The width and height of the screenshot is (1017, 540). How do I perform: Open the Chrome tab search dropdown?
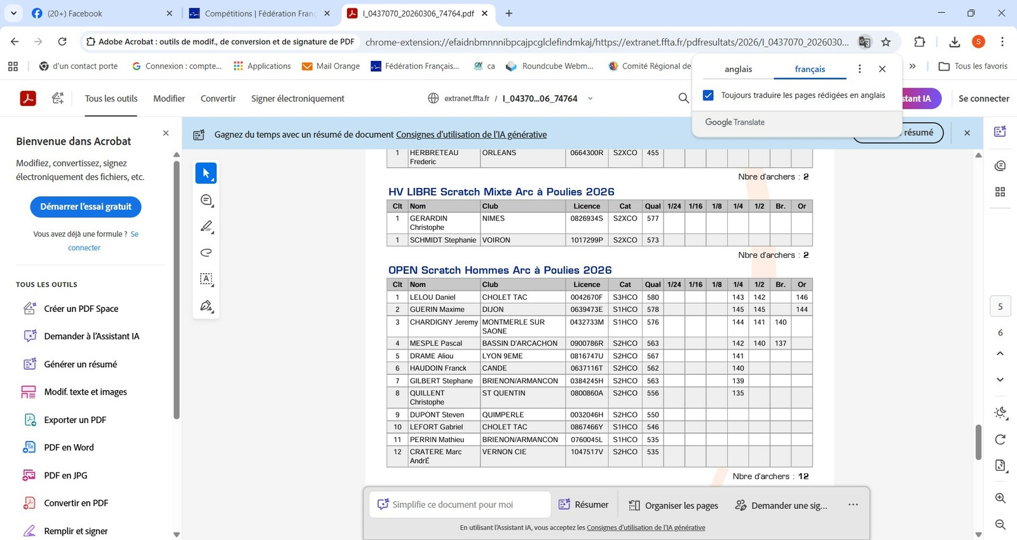[13, 13]
